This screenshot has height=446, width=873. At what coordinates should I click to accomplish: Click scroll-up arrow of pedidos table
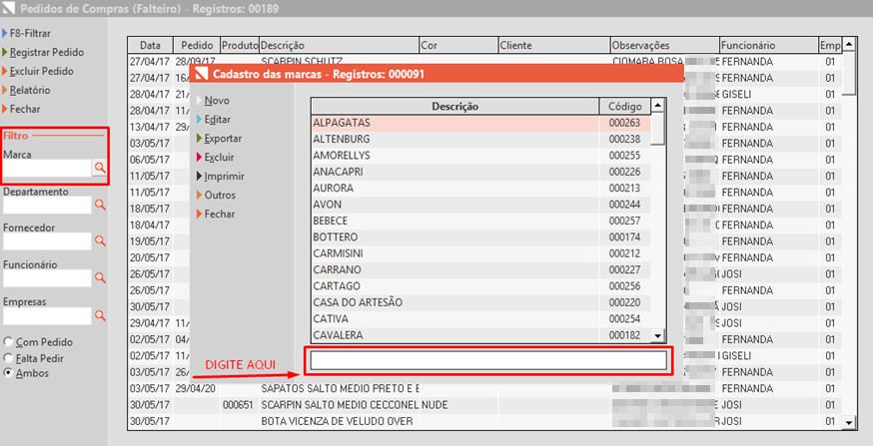click(x=848, y=44)
